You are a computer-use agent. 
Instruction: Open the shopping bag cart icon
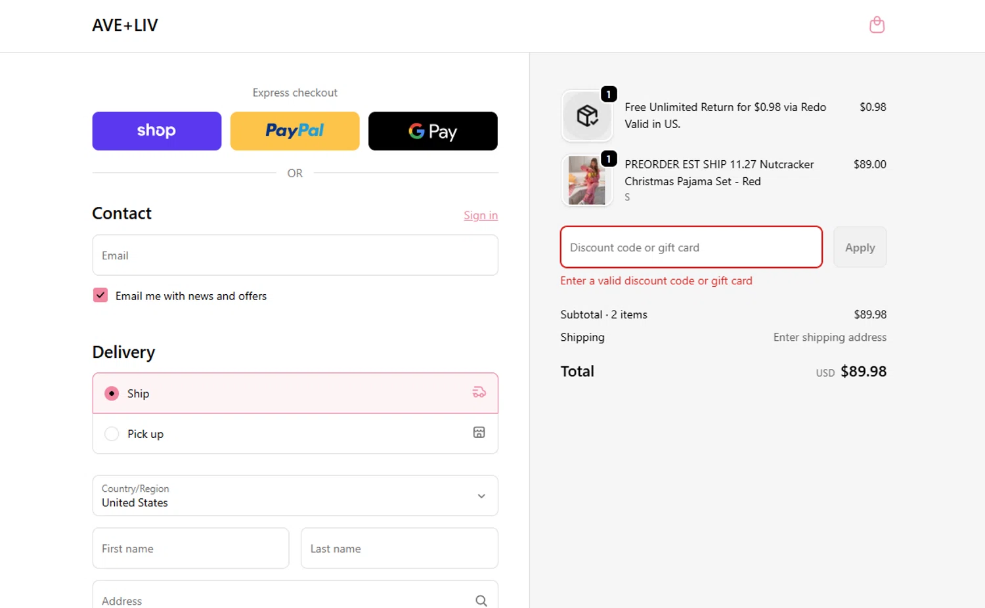point(877,25)
